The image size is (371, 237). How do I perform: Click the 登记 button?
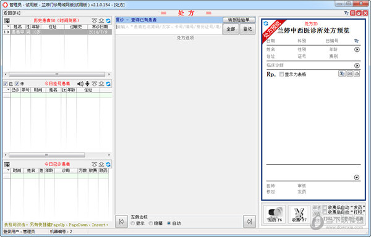coord(247,29)
